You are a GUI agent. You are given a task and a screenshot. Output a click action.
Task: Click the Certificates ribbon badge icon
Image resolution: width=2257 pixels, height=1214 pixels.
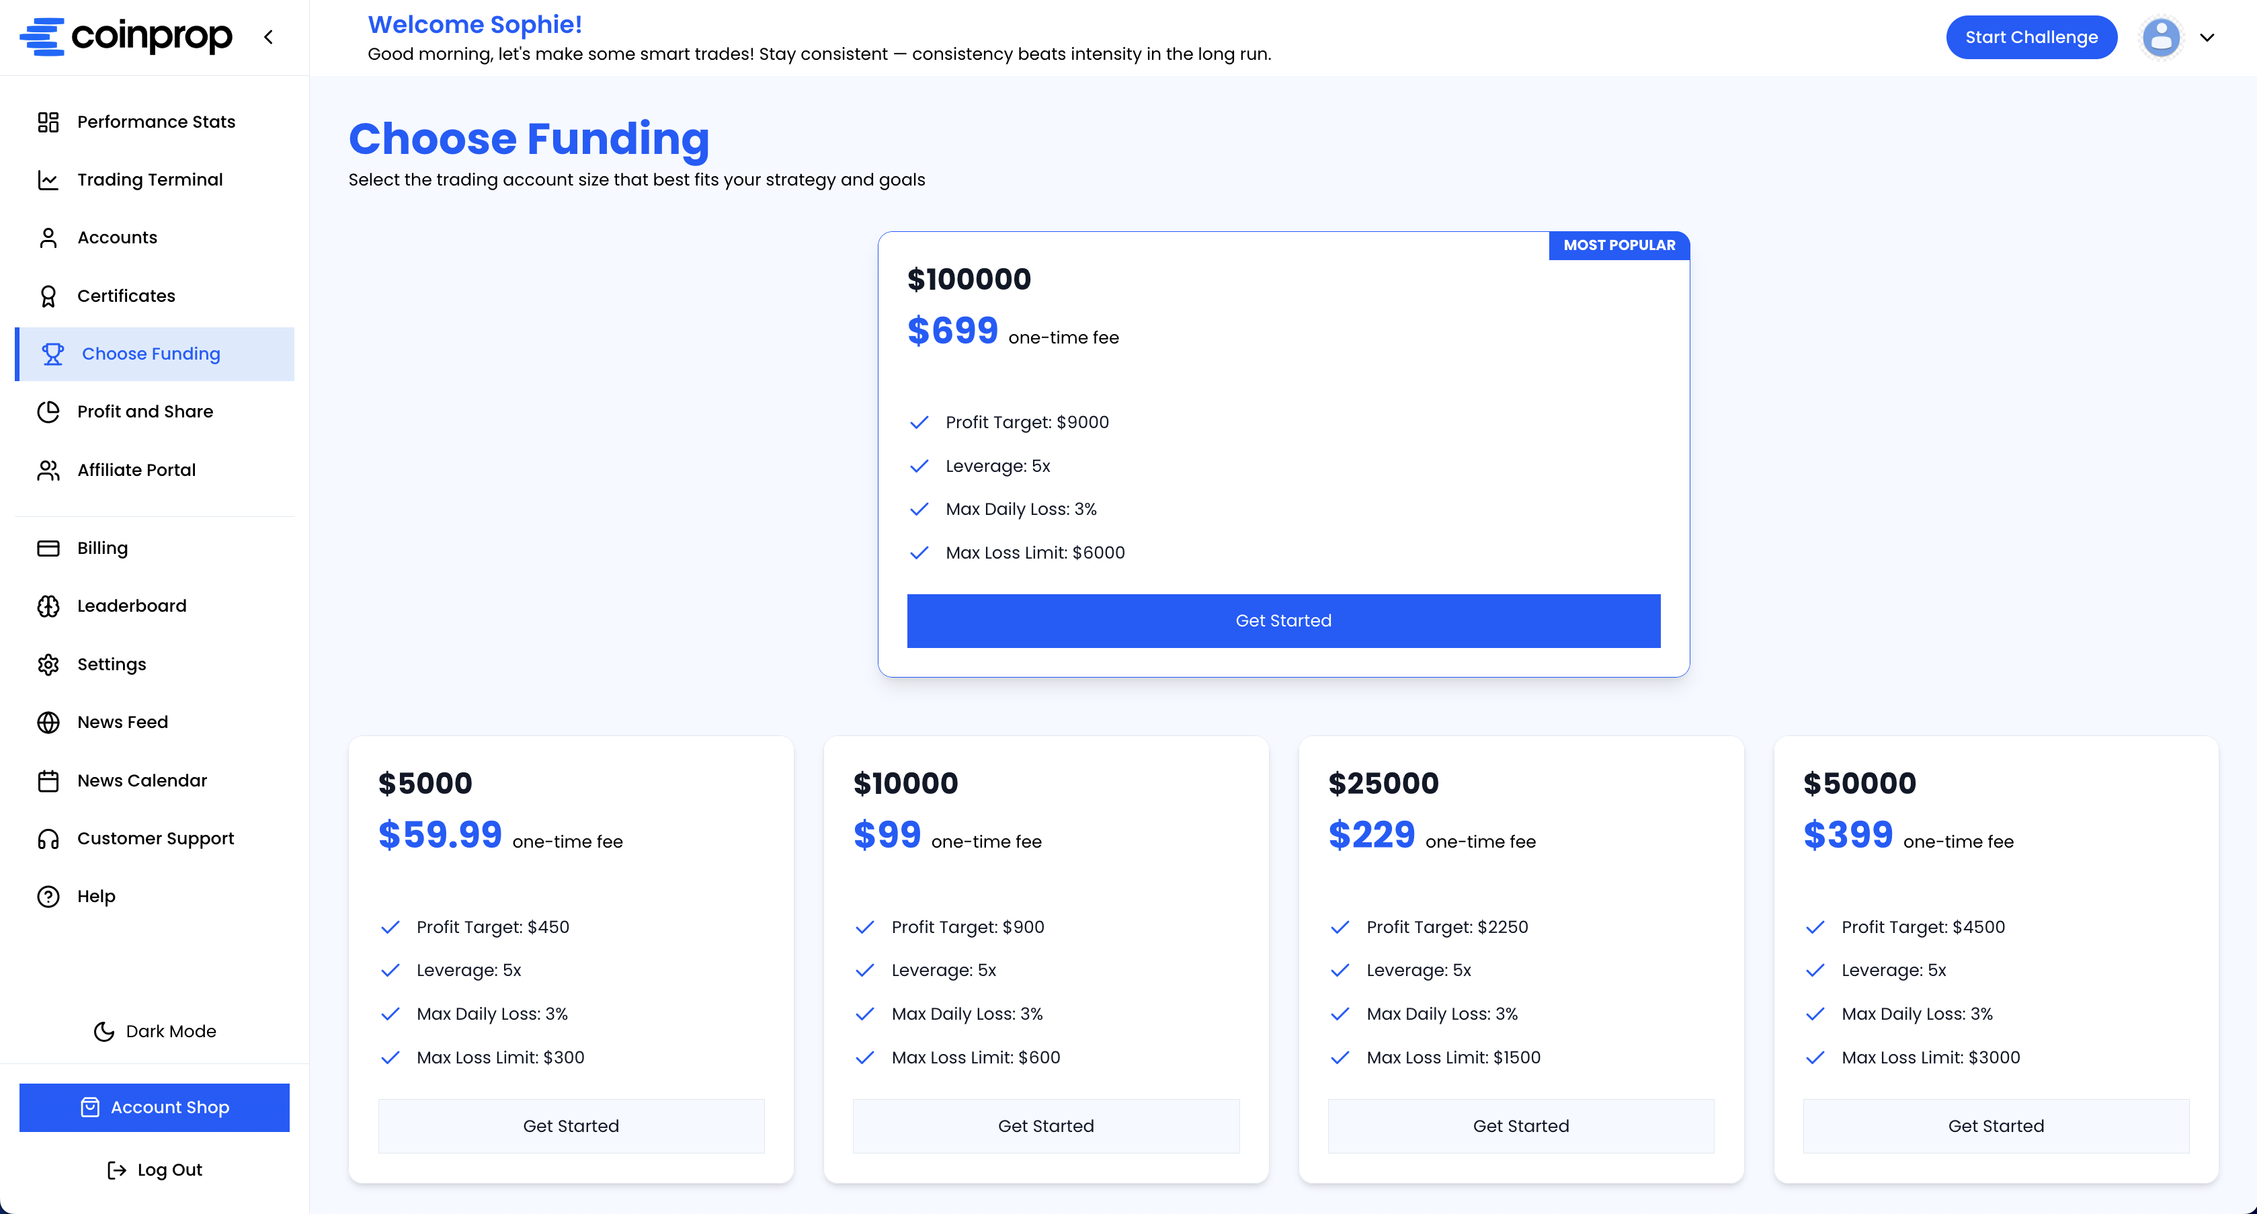click(48, 296)
